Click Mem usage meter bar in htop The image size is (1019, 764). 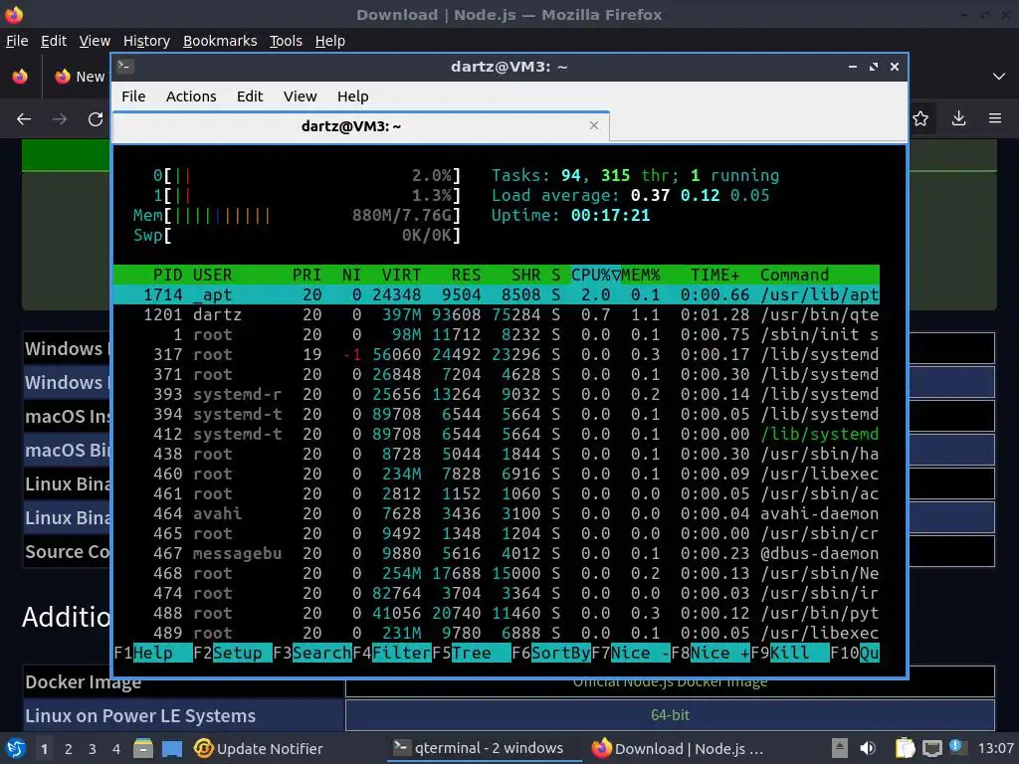[x=297, y=215]
